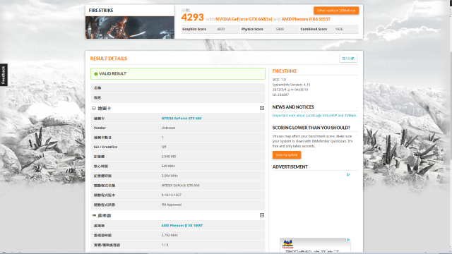452x254 pixels.
Task: Click the FIRE STRIKE sidebar heading
Action: coord(285,71)
